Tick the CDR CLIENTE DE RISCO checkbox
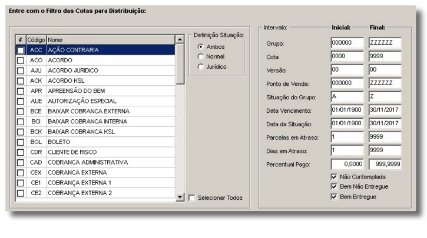Image resolution: width=427 pixels, height=238 pixels. pos(21,152)
